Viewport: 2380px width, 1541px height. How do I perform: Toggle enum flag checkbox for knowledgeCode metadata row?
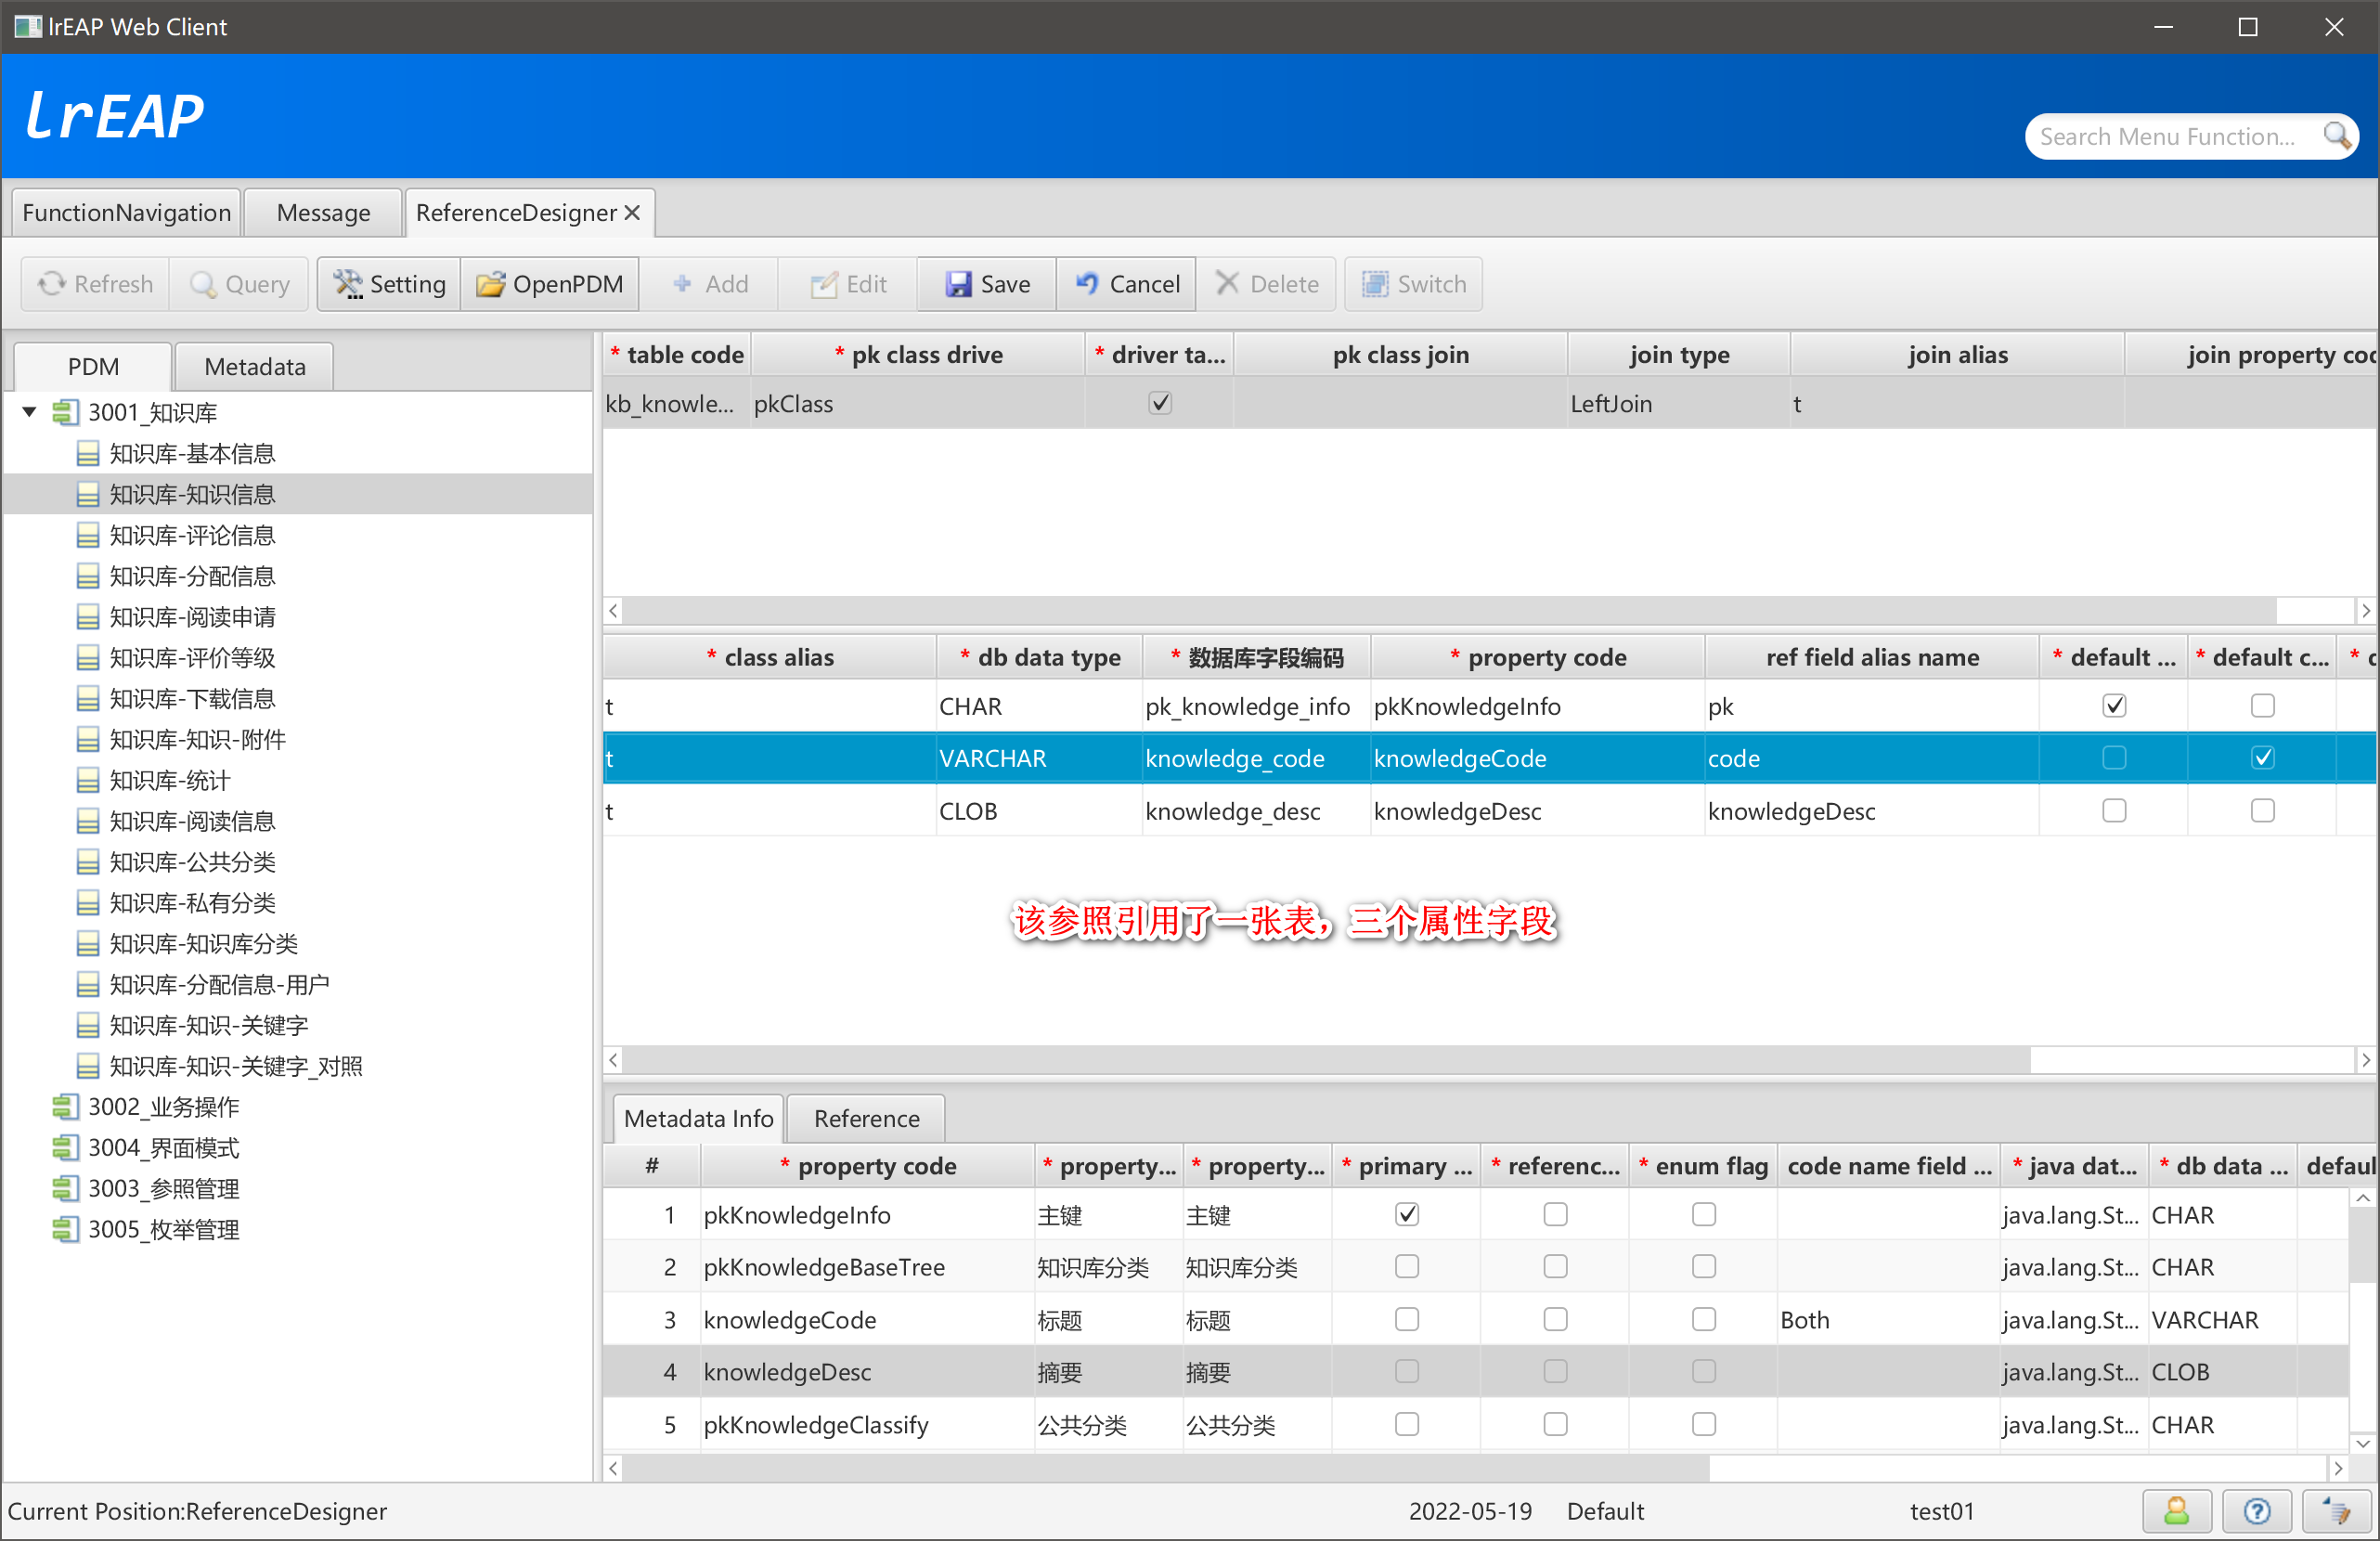click(1704, 1319)
